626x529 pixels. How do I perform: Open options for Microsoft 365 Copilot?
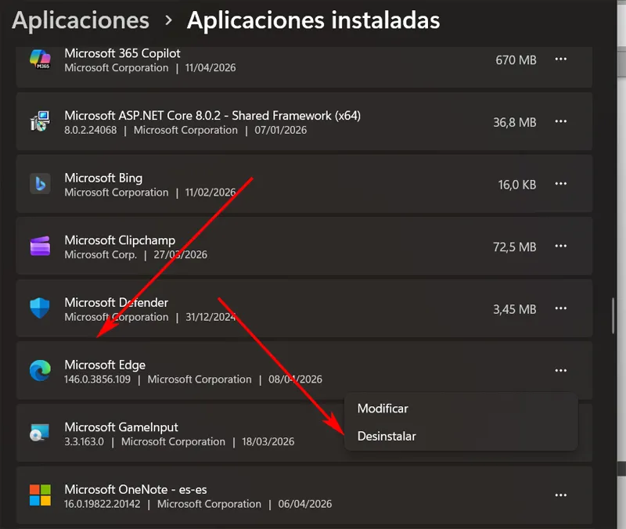(560, 59)
